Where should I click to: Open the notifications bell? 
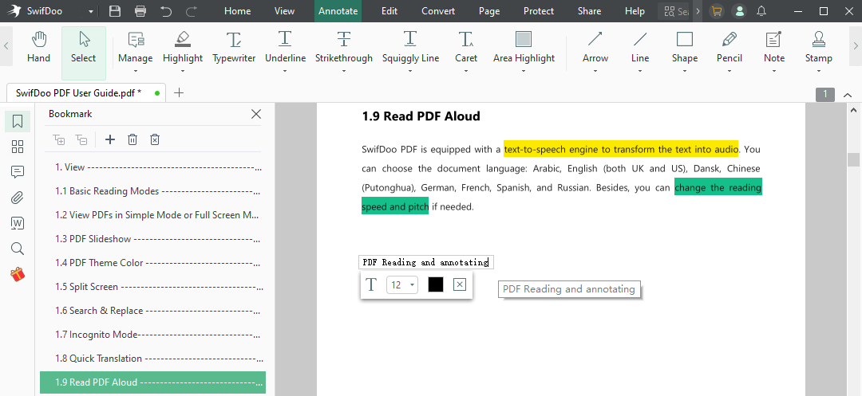[x=762, y=11]
